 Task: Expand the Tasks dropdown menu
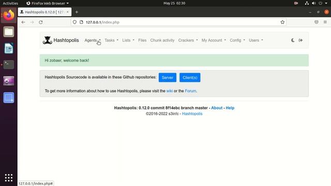(112, 40)
